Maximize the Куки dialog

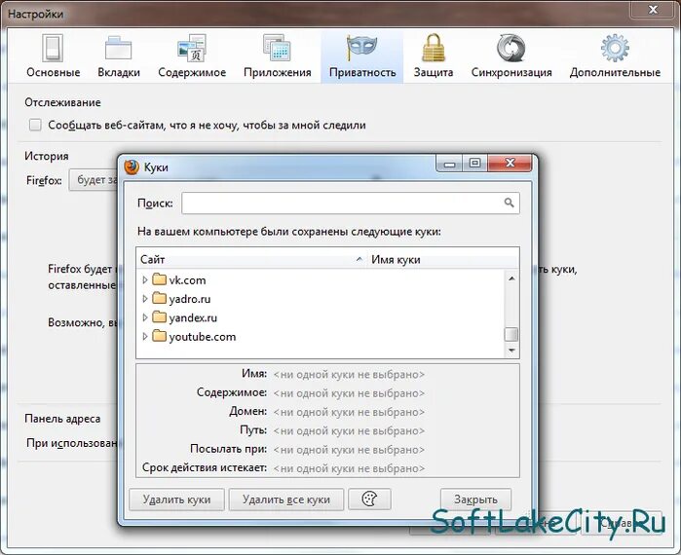tap(474, 164)
